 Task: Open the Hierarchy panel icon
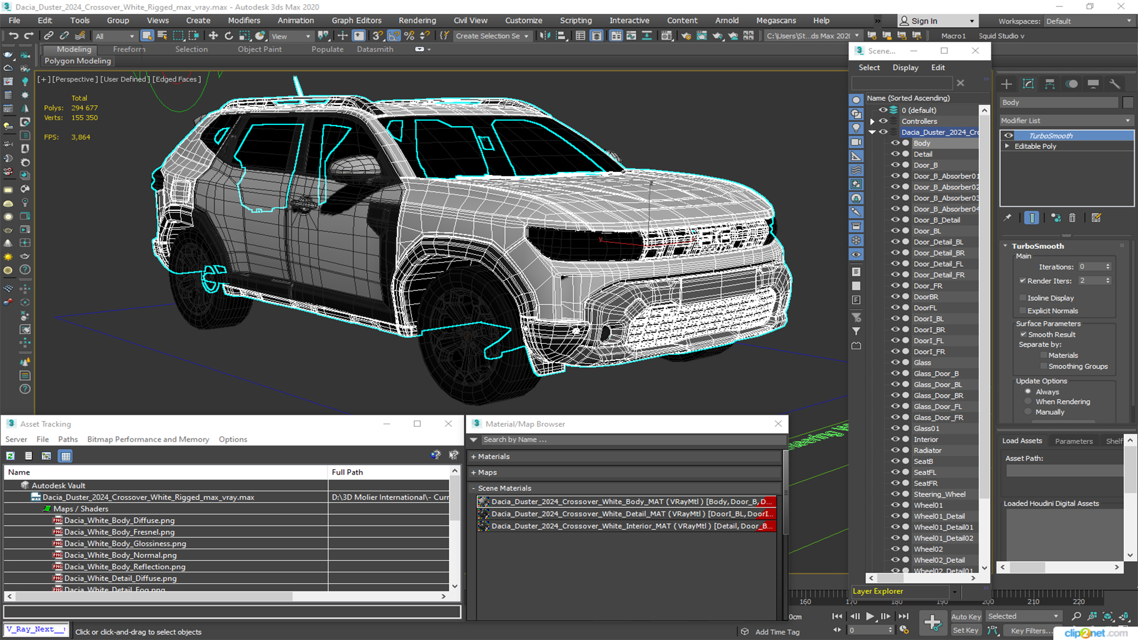point(1050,84)
